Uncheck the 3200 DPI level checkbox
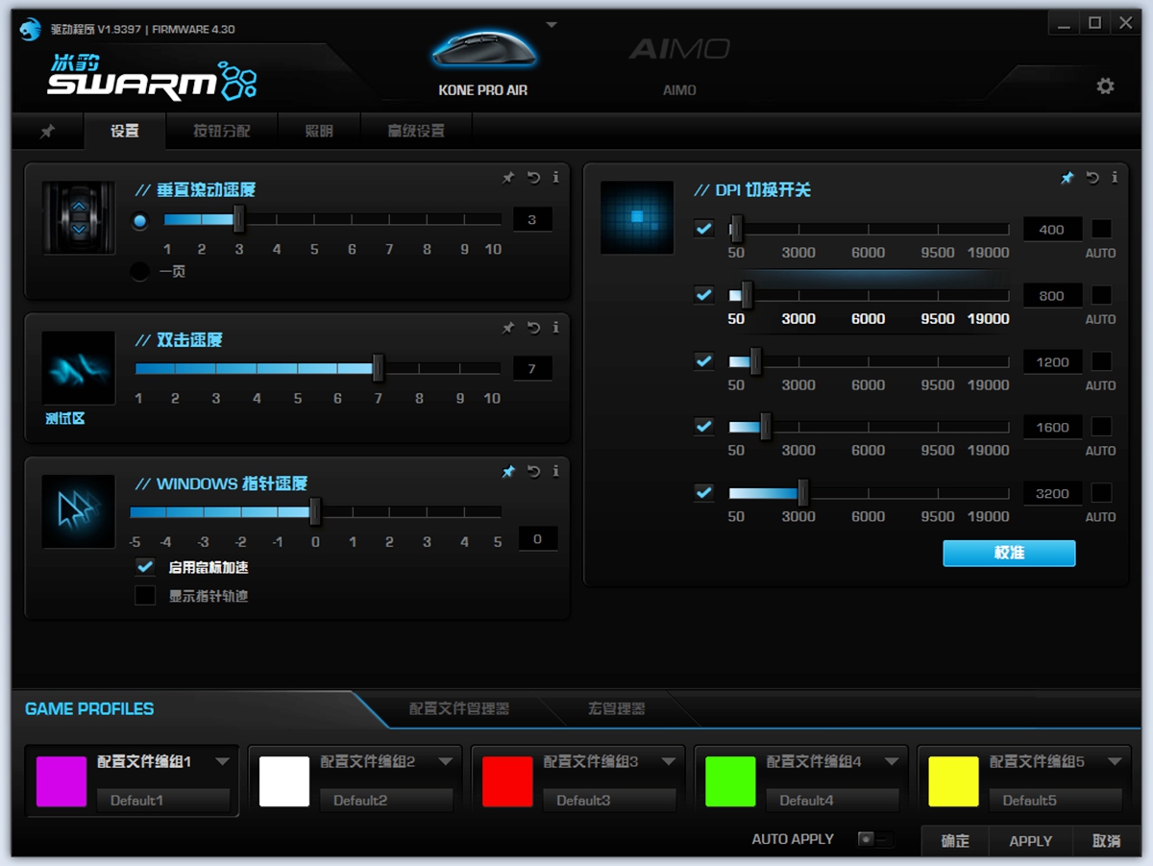Image resolution: width=1153 pixels, height=866 pixels. [x=704, y=492]
